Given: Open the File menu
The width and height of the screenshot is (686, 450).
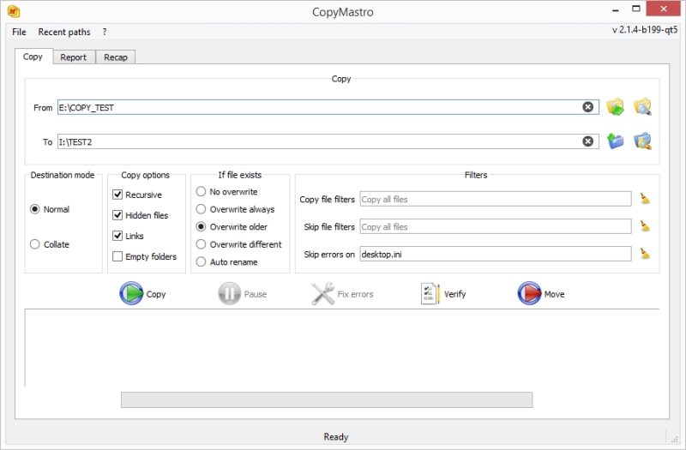Looking at the screenshot, I should [x=19, y=32].
